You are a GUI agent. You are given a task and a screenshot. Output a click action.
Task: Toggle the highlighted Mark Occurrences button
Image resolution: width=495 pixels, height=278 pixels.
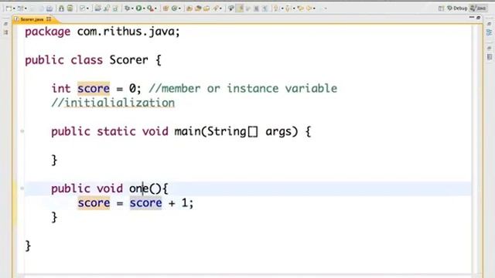pyautogui.click(x=241, y=8)
